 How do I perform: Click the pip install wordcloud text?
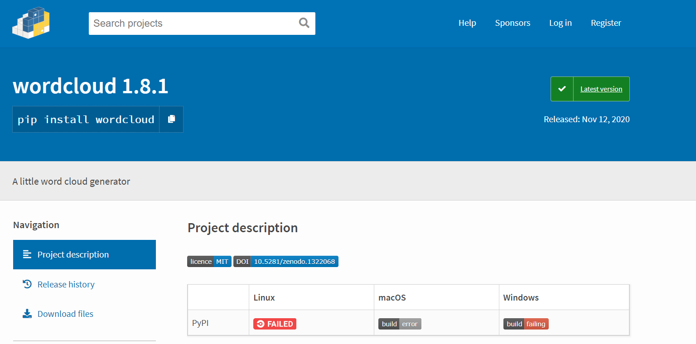click(86, 119)
